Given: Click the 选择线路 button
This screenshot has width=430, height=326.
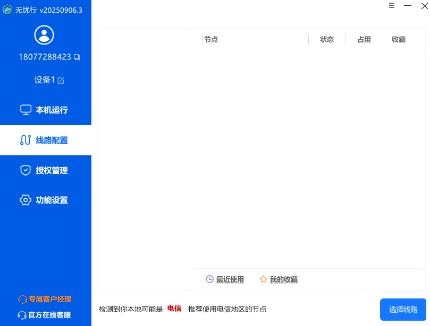Looking at the screenshot, I should tap(403, 310).
